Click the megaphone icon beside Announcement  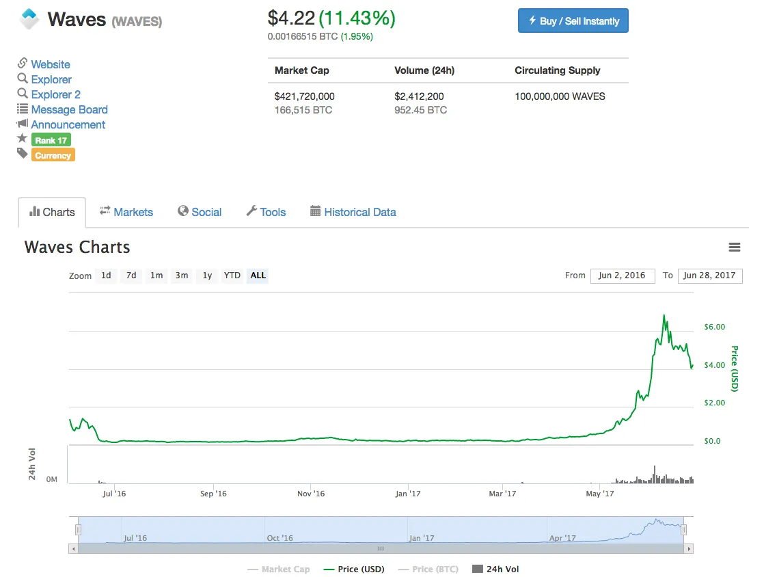(x=23, y=124)
